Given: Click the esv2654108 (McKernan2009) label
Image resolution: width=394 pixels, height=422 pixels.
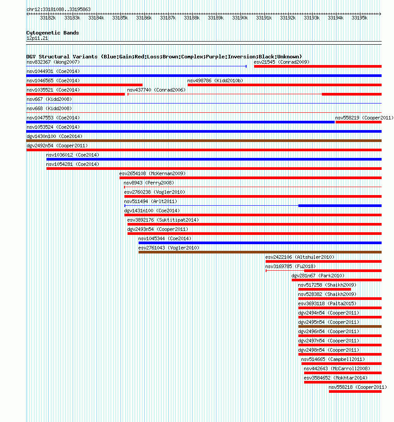Looking at the screenshot, I should pyautogui.click(x=152, y=173).
